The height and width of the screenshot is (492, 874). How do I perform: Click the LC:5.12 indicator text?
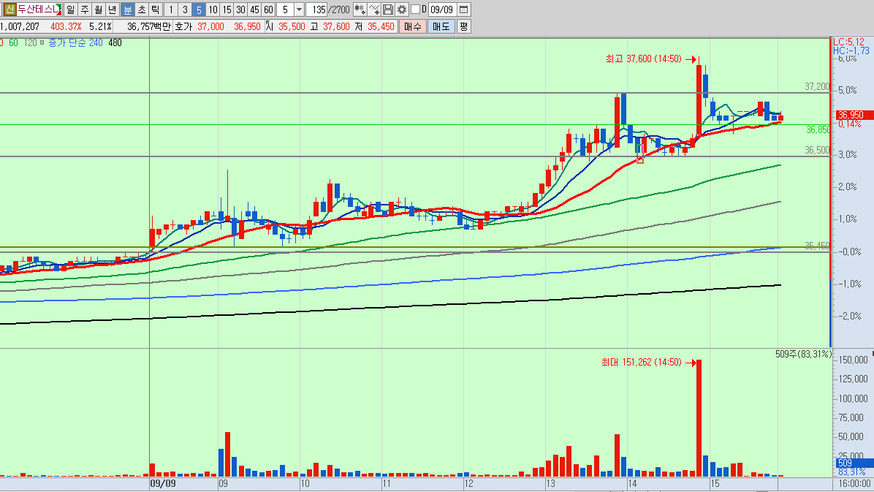848,42
